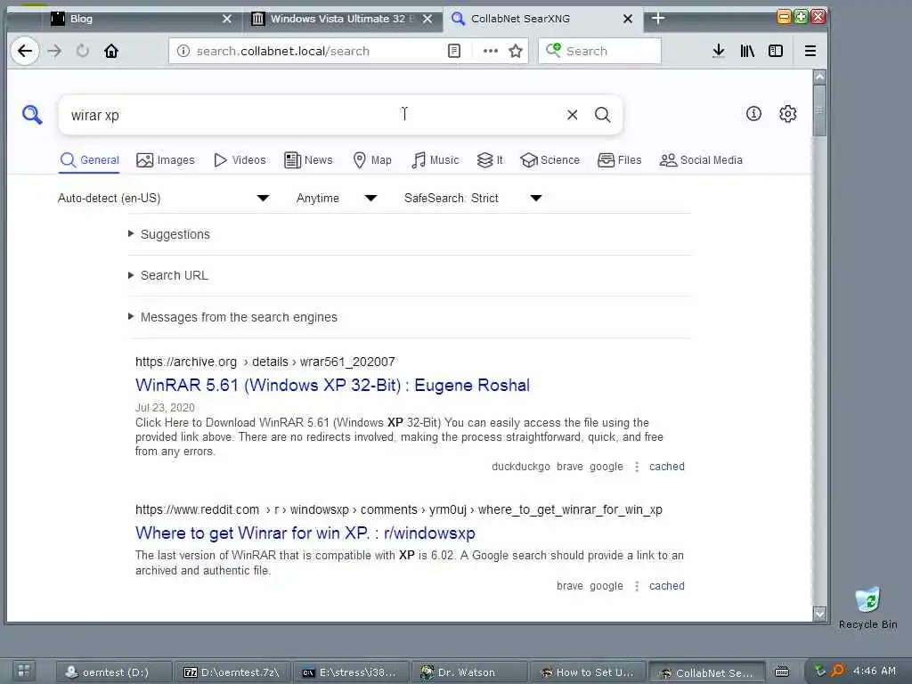Click the www.reddit.com result URL
The height and width of the screenshot is (684, 912).
coord(398,509)
